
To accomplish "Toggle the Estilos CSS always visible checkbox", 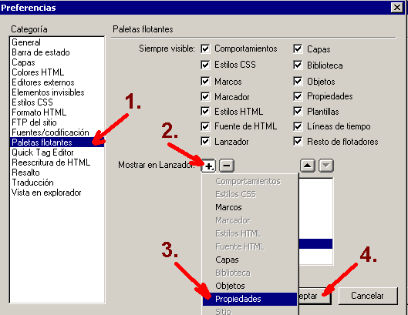I will point(205,65).
